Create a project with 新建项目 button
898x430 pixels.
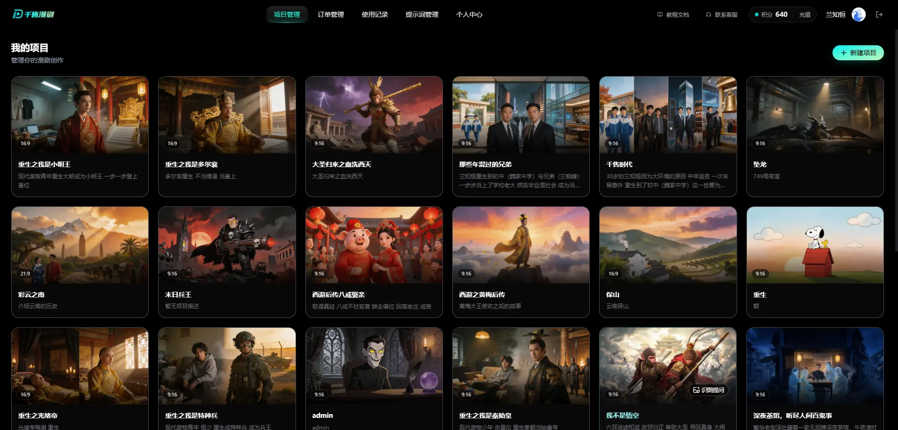(858, 53)
